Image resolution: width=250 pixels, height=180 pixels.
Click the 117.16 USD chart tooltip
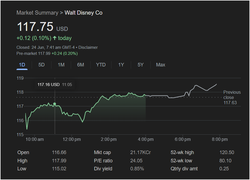click(x=55, y=85)
